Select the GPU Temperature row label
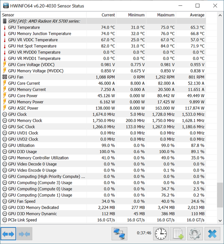 24,27
